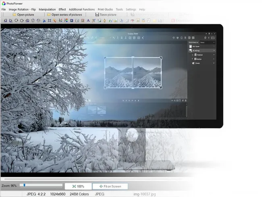Open the Print-Studio menu
The width and height of the screenshot is (262, 197).
click(x=105, y=9)
